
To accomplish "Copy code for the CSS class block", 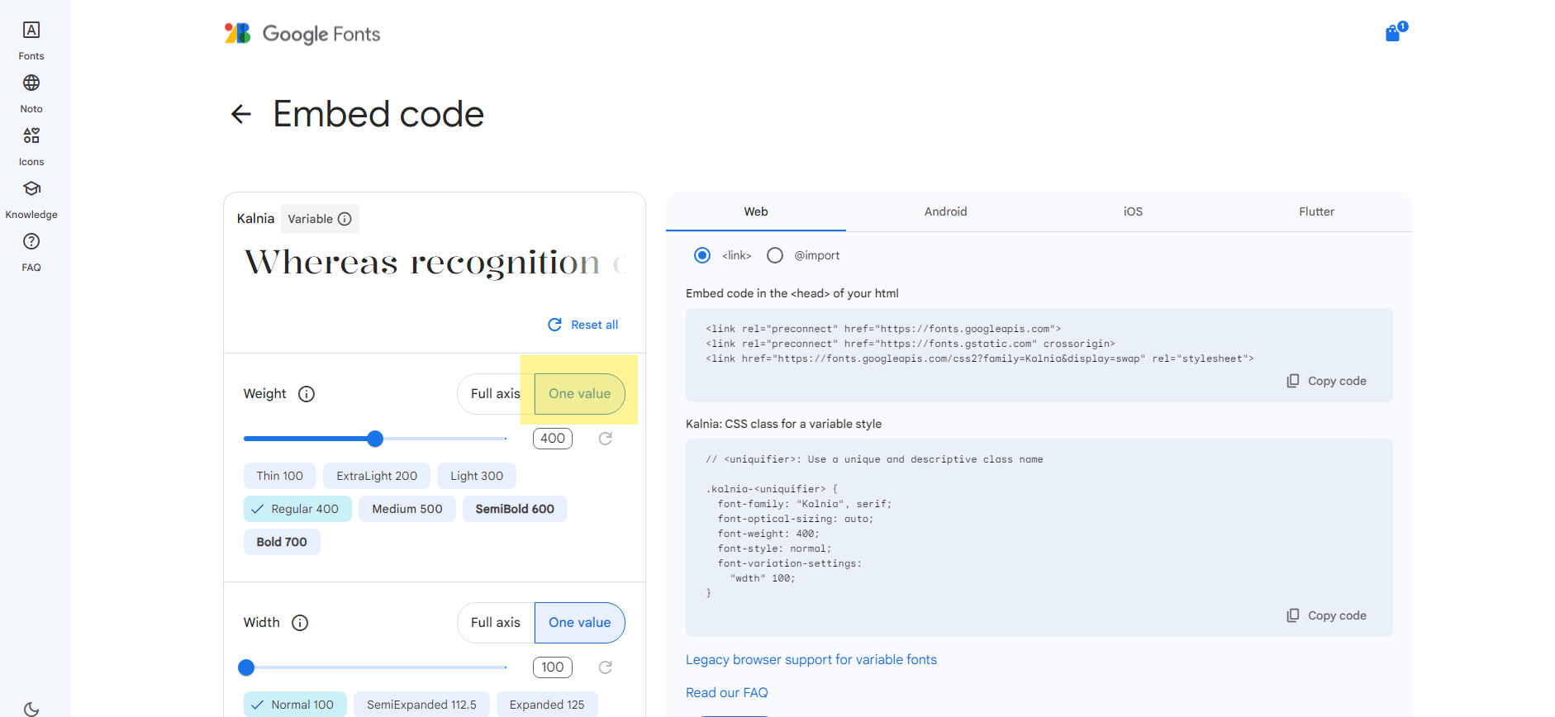I will pos(1326,615).
